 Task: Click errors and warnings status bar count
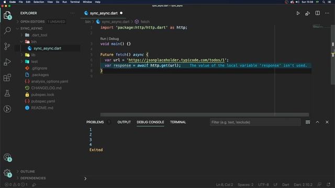pos(16,184)
